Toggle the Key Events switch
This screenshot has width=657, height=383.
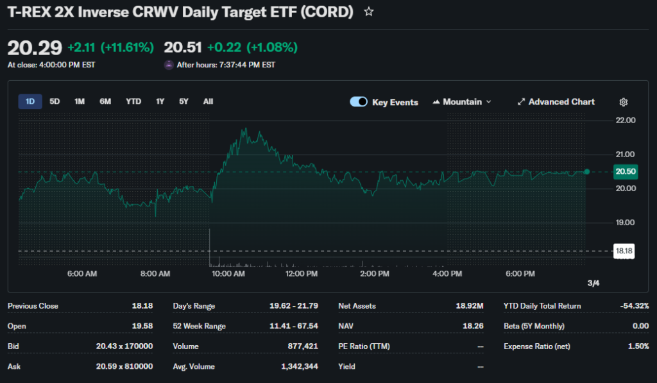point(359,102)
